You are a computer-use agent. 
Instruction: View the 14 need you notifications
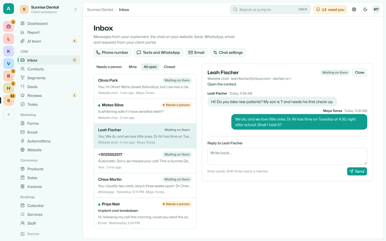click(330, 9)
